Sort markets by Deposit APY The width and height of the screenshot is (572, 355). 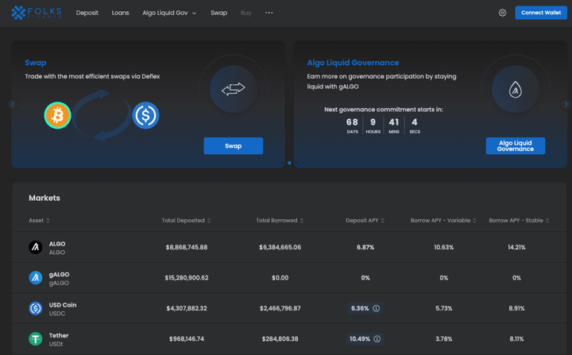click(365, 220)
